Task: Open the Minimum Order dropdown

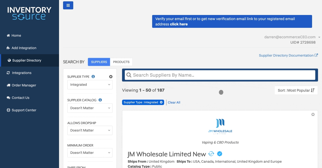Action: pyautogui.click(x=90, y=153)
